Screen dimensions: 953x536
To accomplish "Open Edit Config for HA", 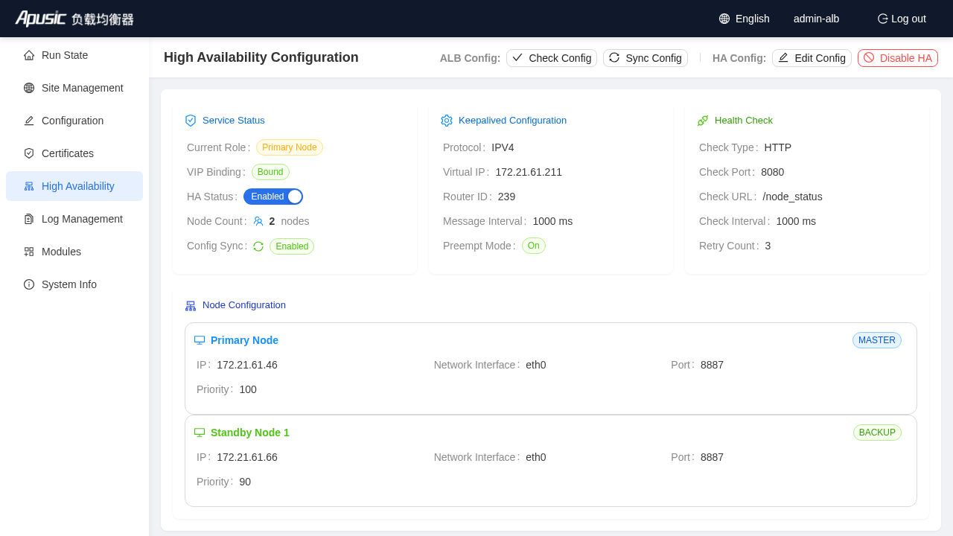I will [x=812, y=58].
